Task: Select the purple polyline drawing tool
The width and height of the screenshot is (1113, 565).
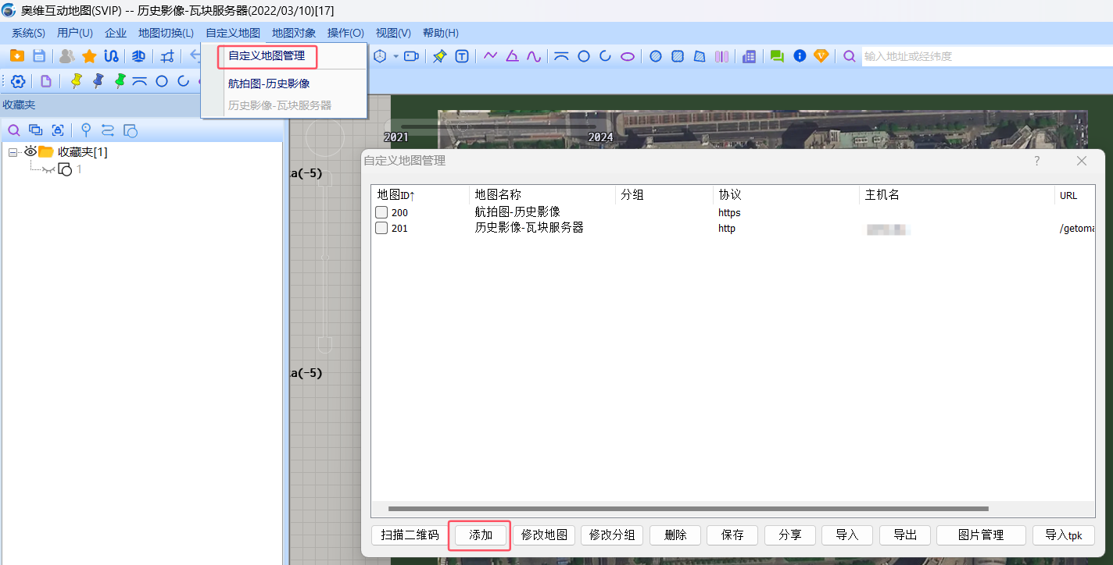Action: point(490,56)
